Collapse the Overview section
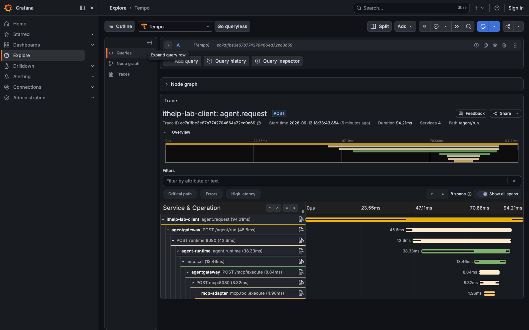The image size is (529, 330). point(165,132)
